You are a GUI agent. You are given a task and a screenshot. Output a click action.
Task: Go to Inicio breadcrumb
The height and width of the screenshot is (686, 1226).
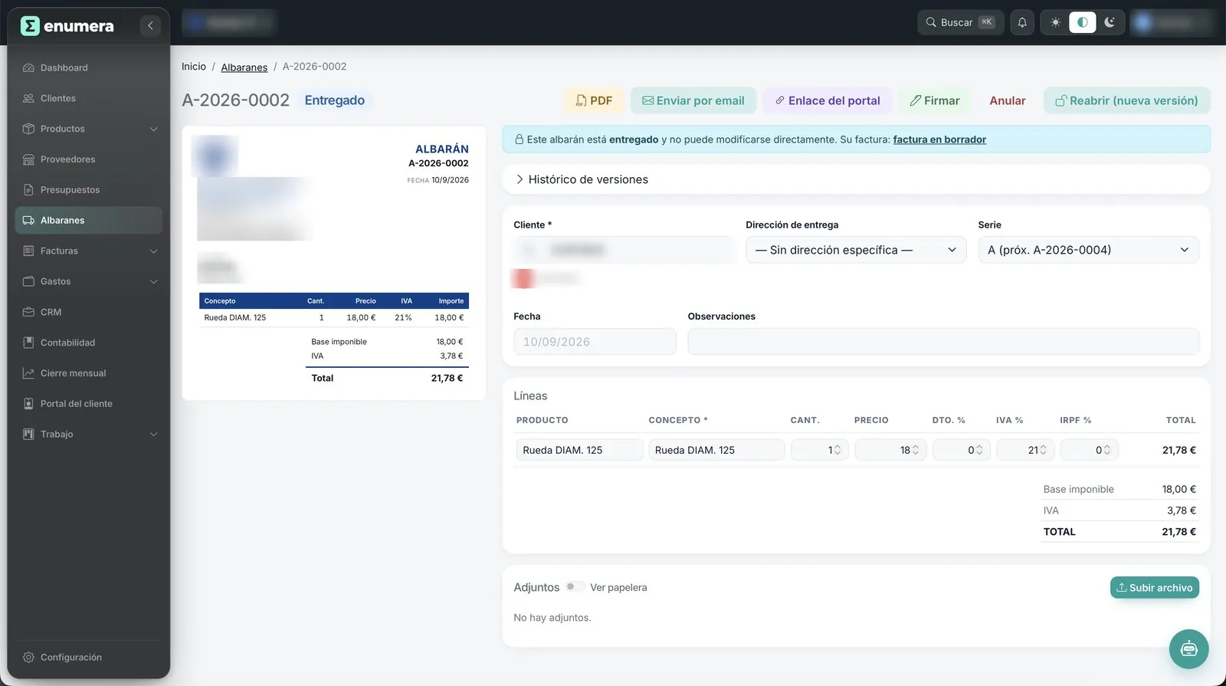[x=194, y=67]
